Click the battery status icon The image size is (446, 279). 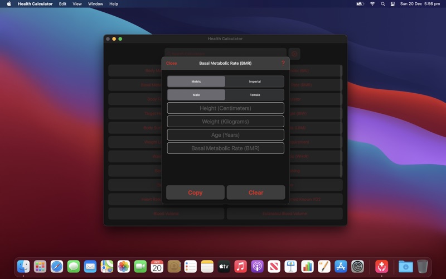coord(360,4)
